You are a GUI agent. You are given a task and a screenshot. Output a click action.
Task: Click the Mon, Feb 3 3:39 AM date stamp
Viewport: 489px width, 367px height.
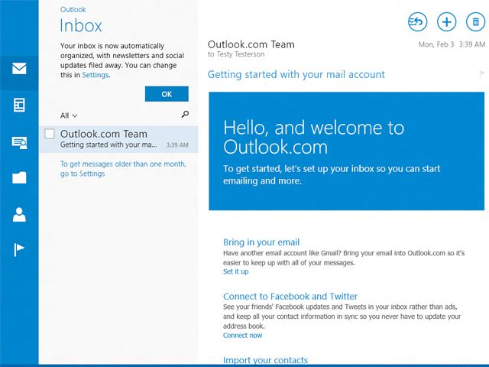click(x=452, y=44)
